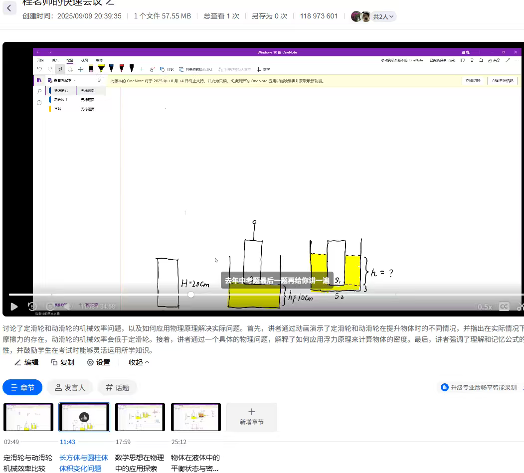Open the notebooks library icon
Screen dimensions: 524x473
click(39, 80)
